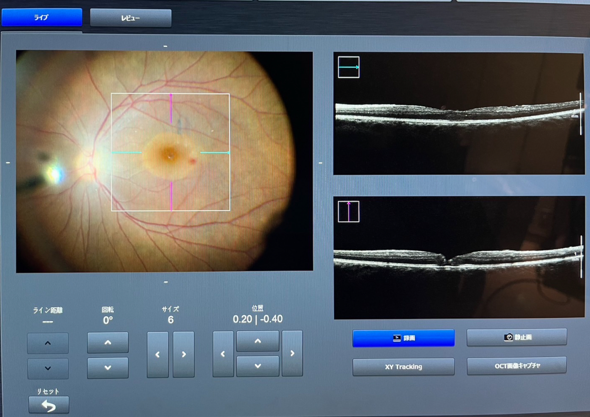Click the ライン距離 up arrow
590x417 pixels.
click(x=48, y=343)
